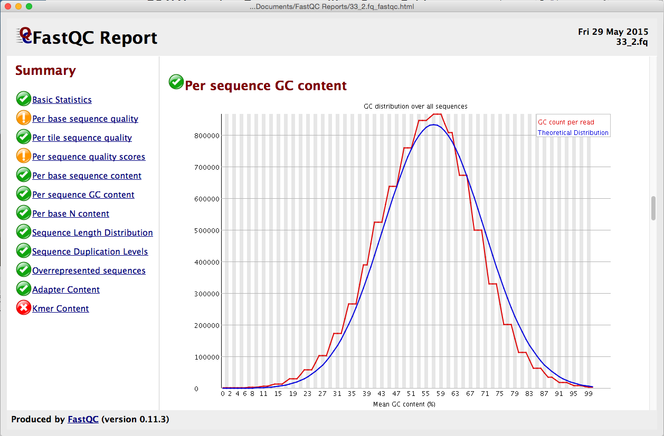Click the green check icon beside Per tile sequence quality
Screen dimensions: 664x436
23,137
